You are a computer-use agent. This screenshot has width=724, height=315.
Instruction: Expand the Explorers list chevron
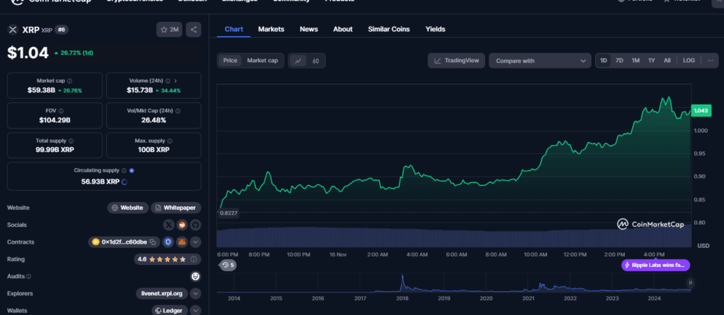click(195, 293)
